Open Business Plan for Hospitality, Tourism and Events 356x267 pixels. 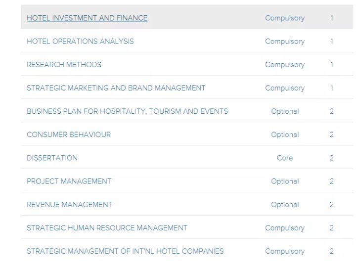[127, 111]
